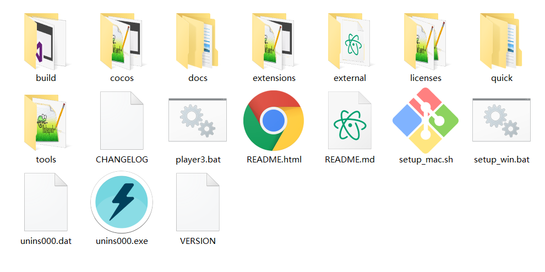This screenshot has height=272, width=545.
Task: Click the "cocos" folder name label
Action: click(x=122, y=78)
